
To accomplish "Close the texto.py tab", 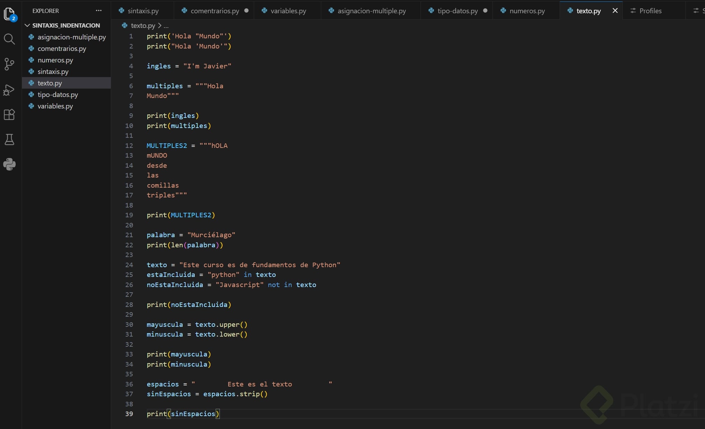I will 615,11.
